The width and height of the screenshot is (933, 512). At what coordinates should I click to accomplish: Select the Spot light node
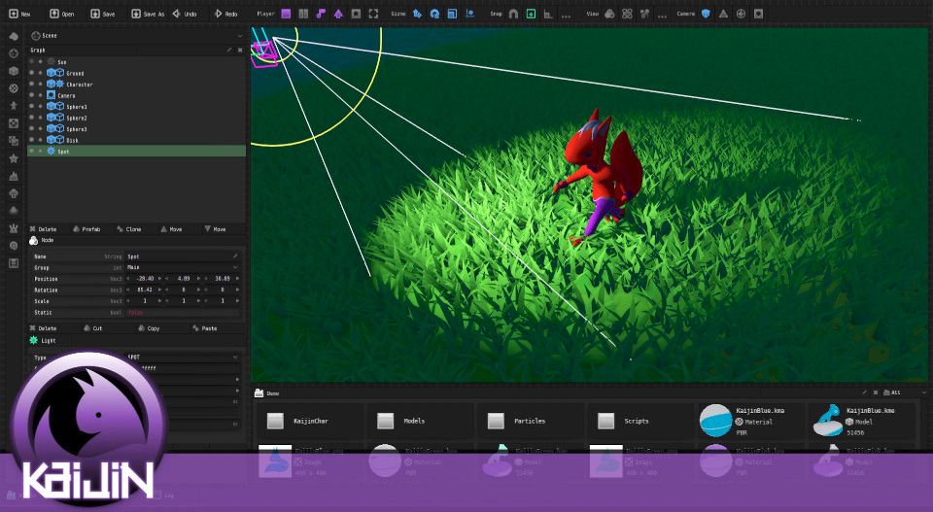tap(137, 151)
